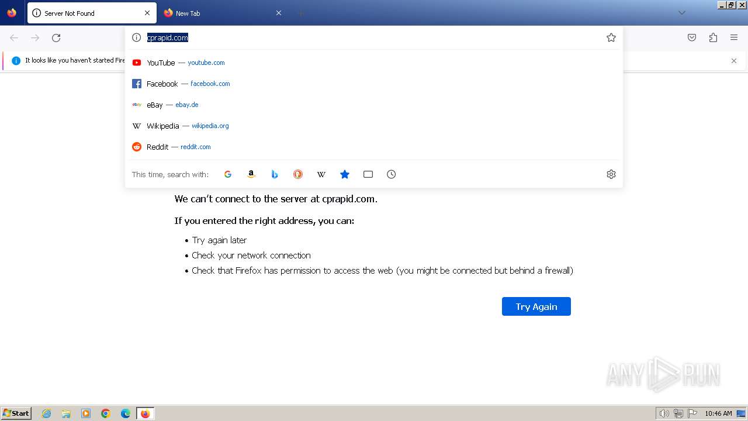Open File Explorer from the taskbar

66,413
